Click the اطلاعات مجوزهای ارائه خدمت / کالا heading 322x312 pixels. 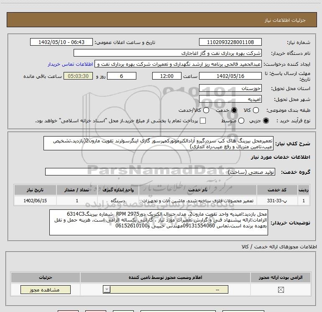click(x=279, y=247)
